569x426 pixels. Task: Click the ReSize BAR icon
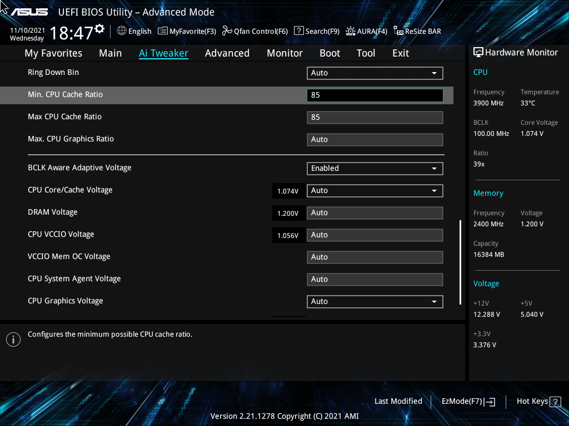(x=398, y=31)
